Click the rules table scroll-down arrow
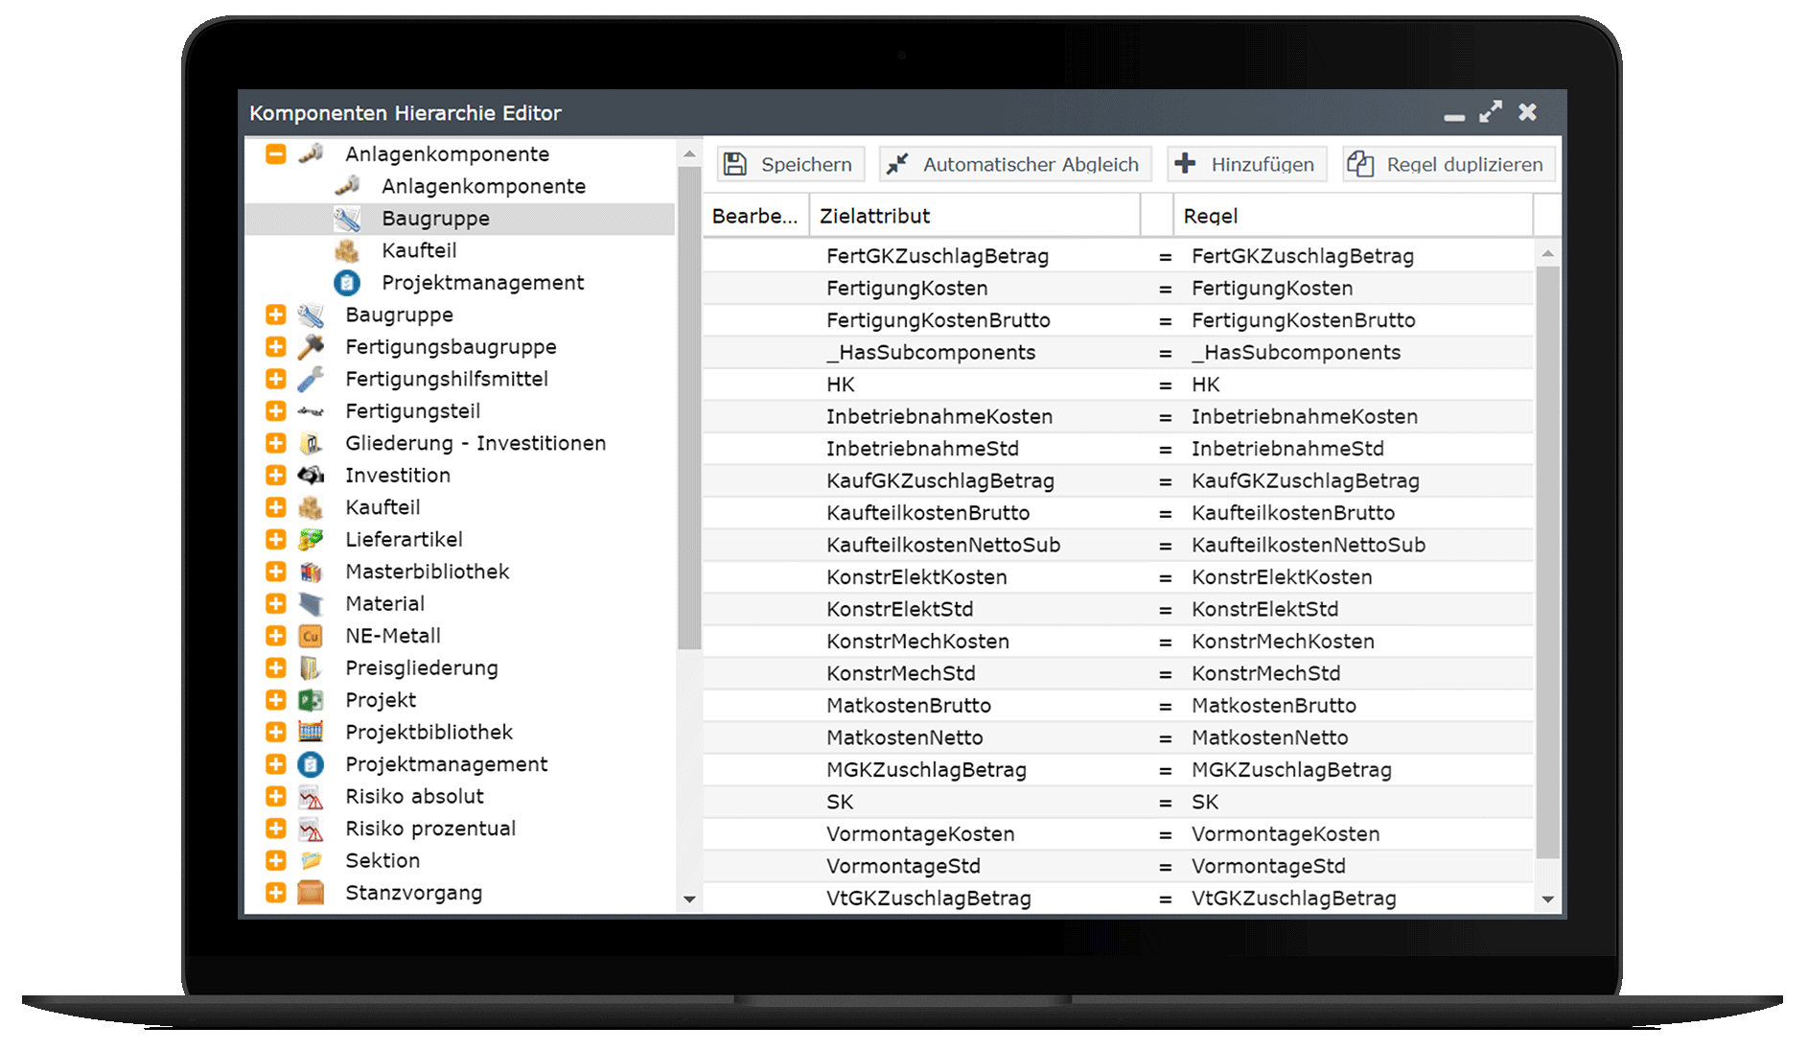This screenshot has width=1808, height=1051. tap(1547, 899)
